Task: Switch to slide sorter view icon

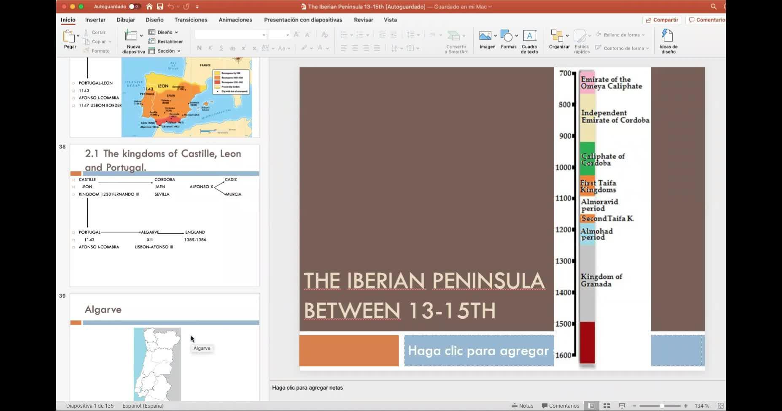Action: coord(607,406)
